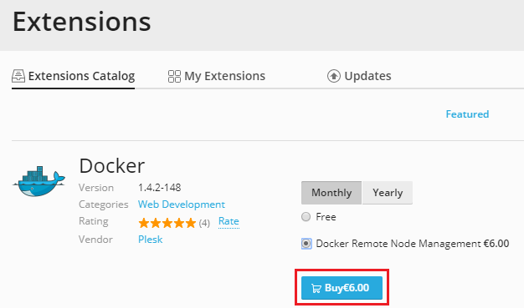Open the Web Development category link
This screenshot has height=308, width=524.
point(182,204)
